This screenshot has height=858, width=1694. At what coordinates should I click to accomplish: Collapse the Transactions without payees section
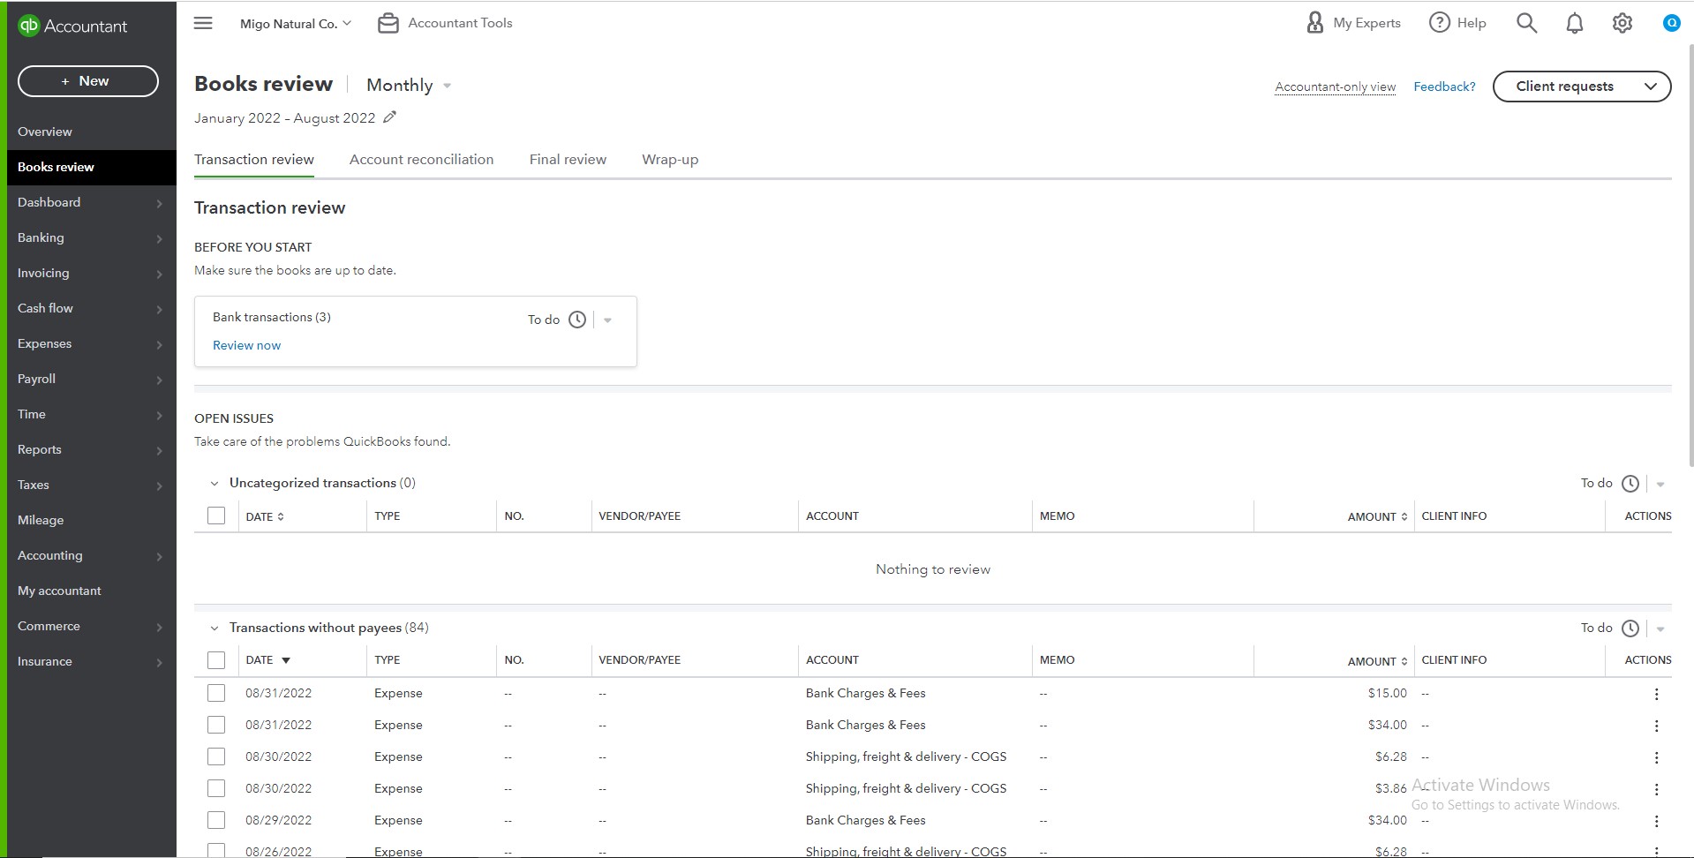click(x=214, y=628)
